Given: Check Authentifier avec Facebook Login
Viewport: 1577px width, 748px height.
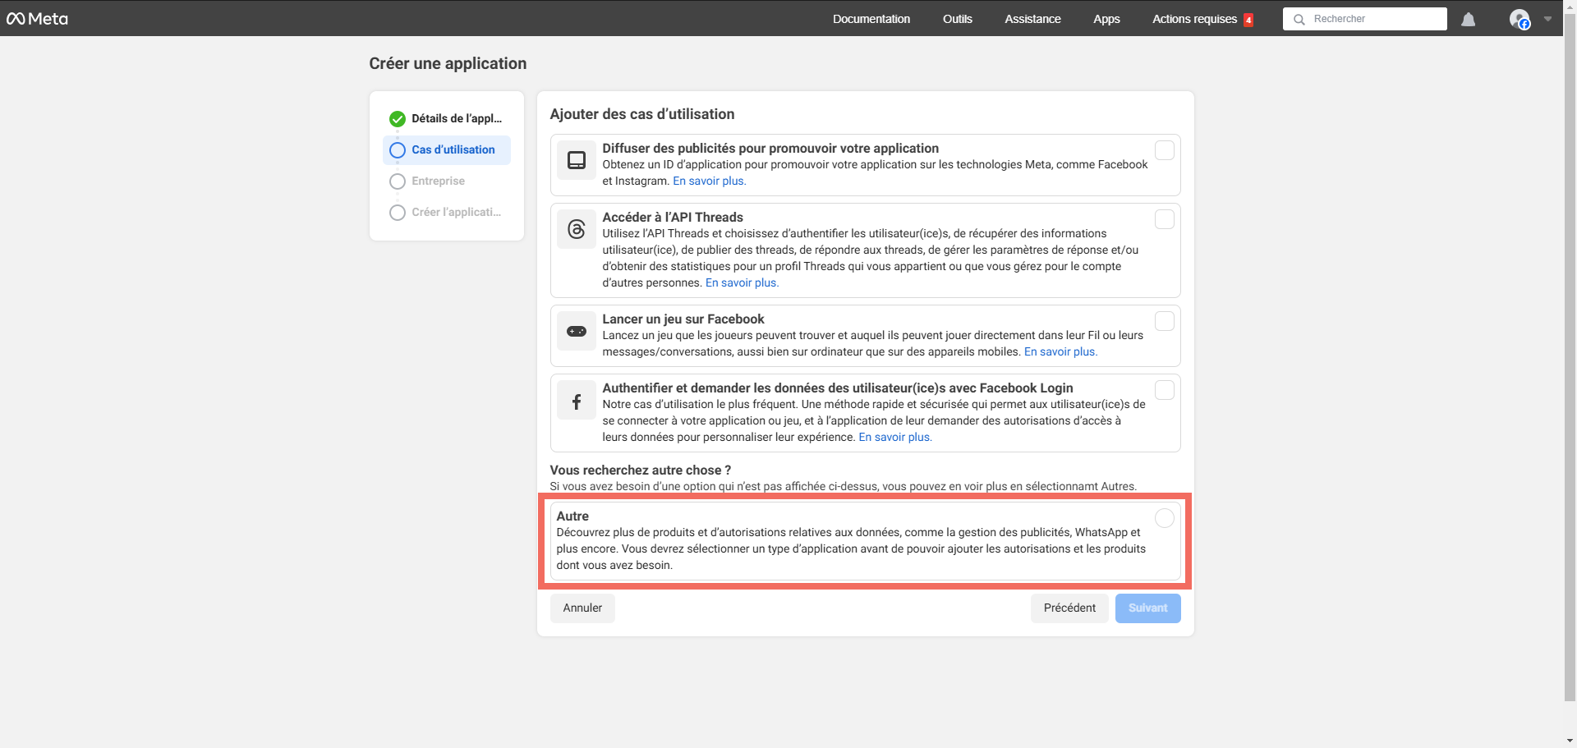Looking at the screenshot, I should [1165, 390].
